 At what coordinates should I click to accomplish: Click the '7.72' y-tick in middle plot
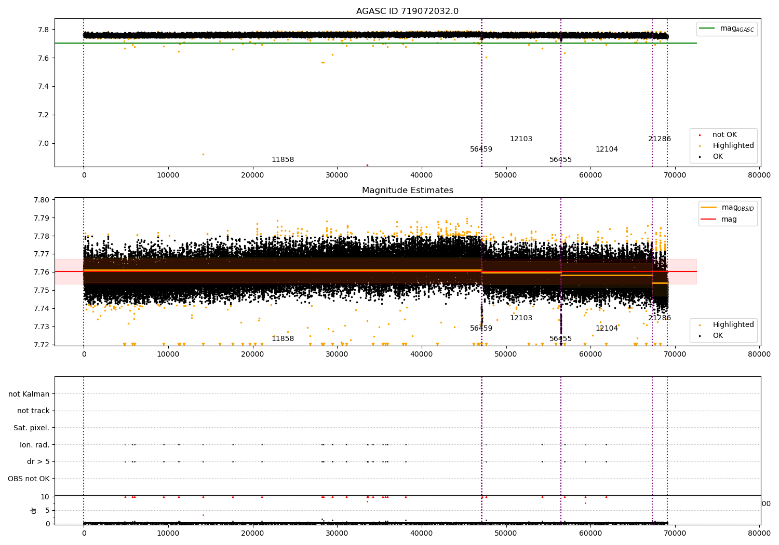(x=43, y=345)
